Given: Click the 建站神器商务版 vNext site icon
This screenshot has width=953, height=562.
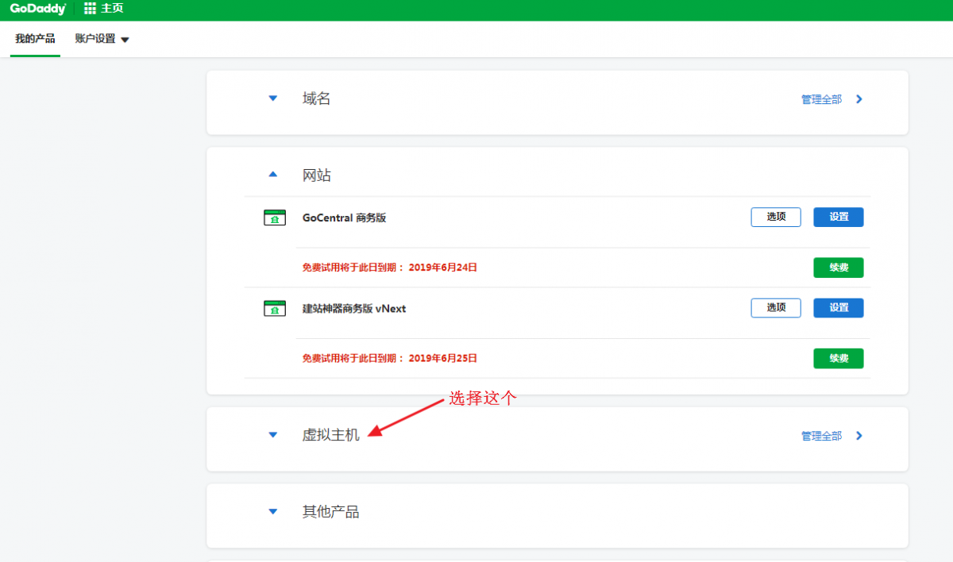Looking at the screenshot, I should 274,307.
